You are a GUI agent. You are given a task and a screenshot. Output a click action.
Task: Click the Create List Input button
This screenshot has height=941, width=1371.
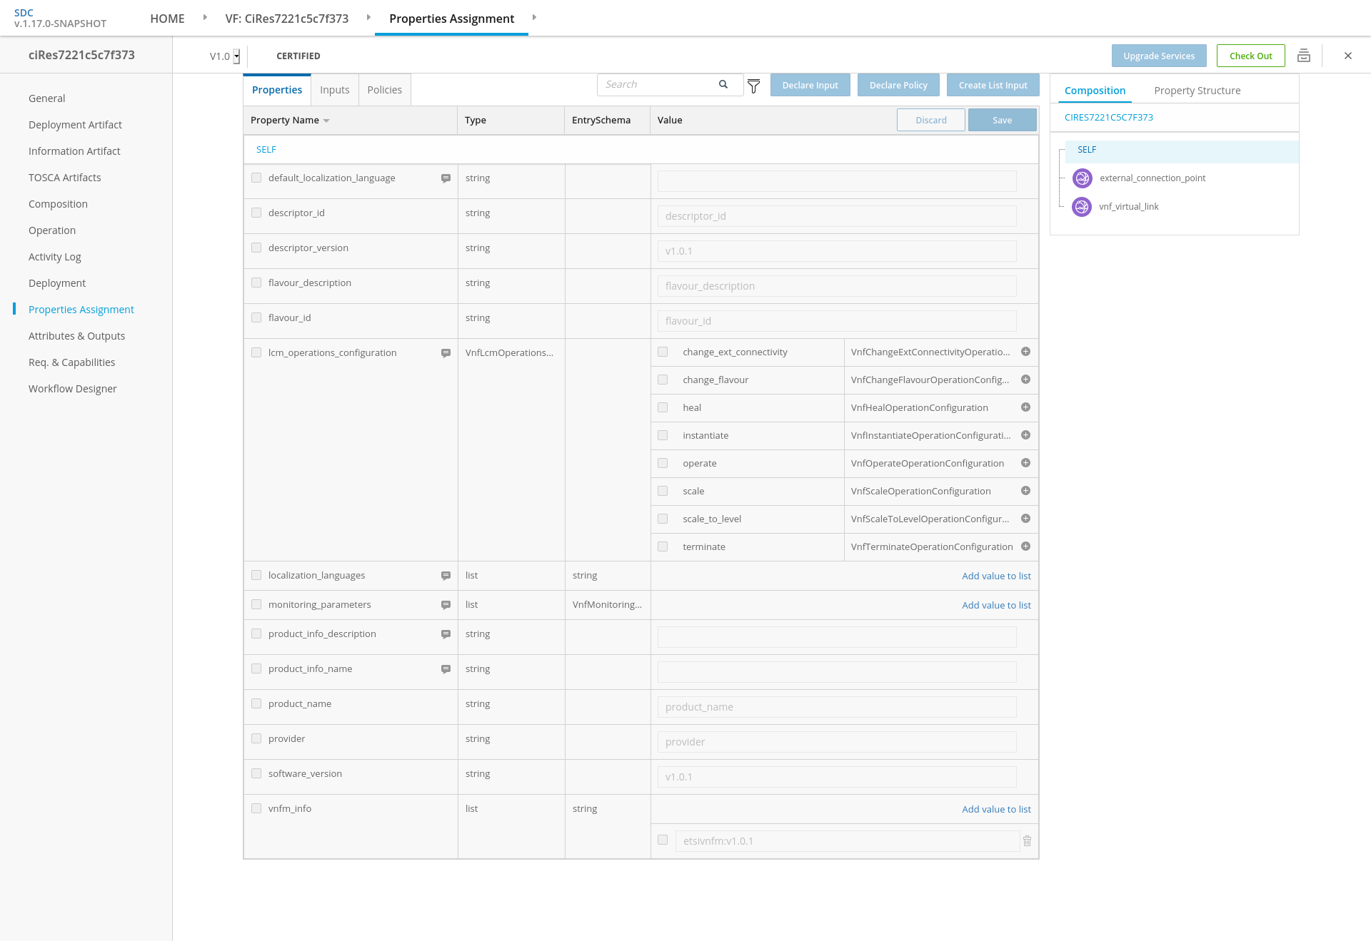(x=993, y=85)
